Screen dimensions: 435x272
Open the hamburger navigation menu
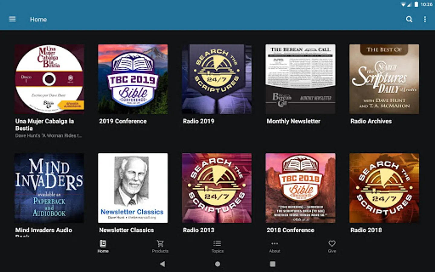(12, 19)
